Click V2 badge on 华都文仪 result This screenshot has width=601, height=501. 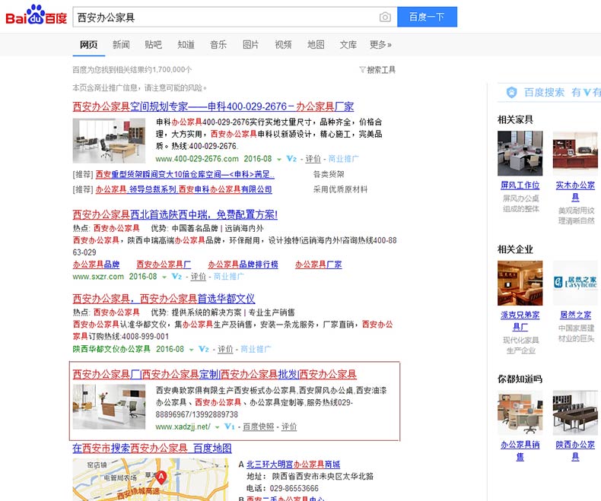coord(204,349)
